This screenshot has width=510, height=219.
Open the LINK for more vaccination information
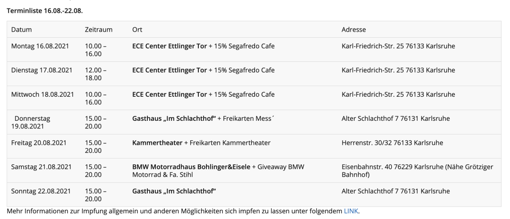click(351, 211)
